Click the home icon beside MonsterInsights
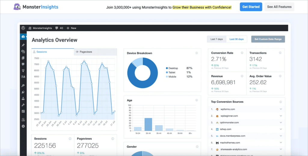Image resolution: width=308 pixels, height=156 pixels. pos(30,28)
